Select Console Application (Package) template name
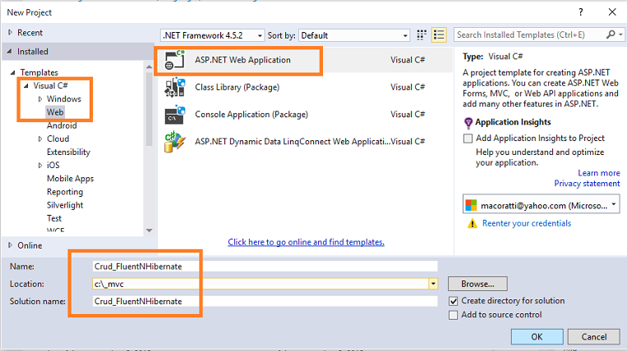 [251, 115]
